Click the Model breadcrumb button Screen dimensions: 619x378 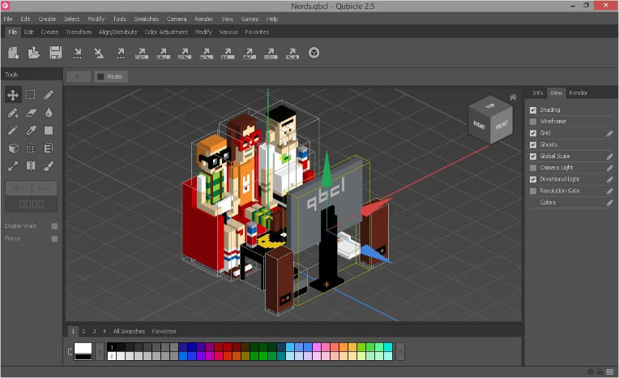click(111, 77)
